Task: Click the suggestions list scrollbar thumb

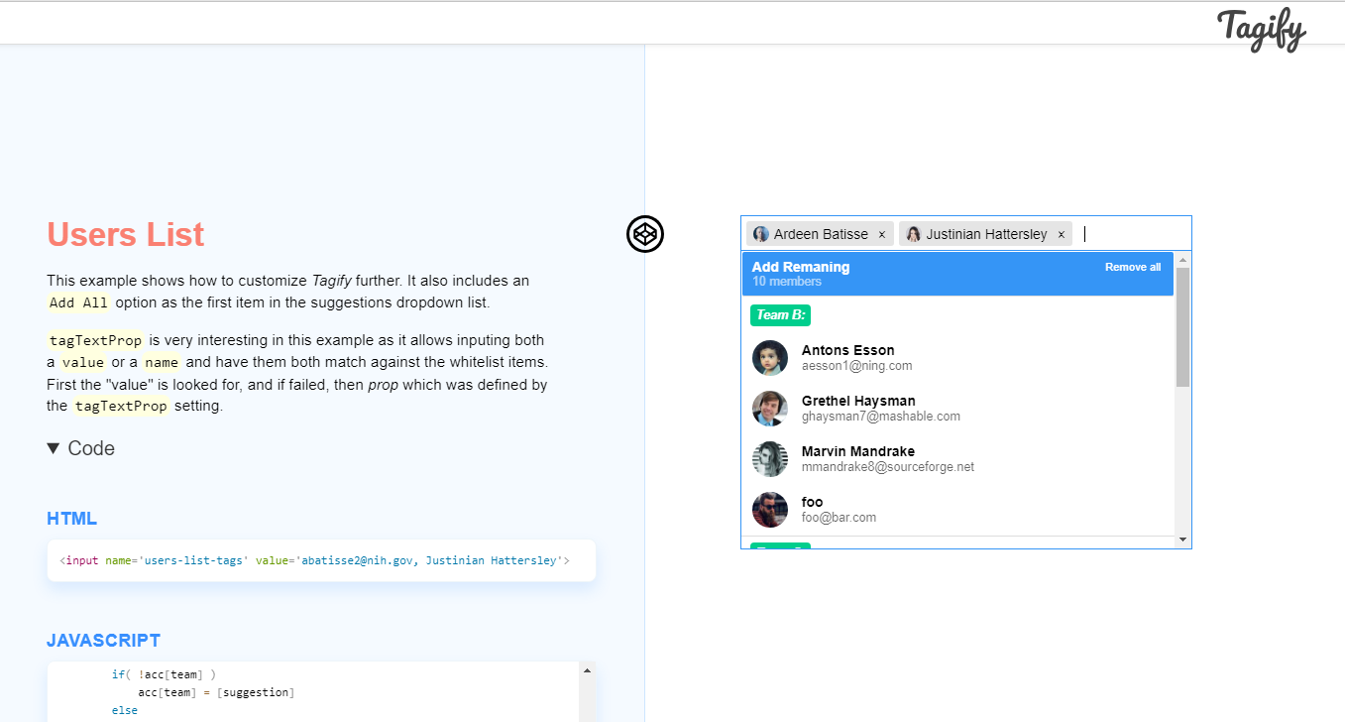Action: (x=1182, y=327)
